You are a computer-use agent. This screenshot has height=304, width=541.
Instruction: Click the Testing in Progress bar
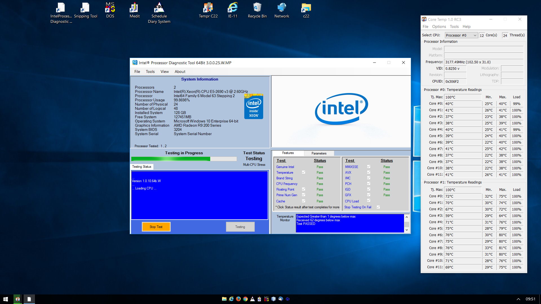184,159
